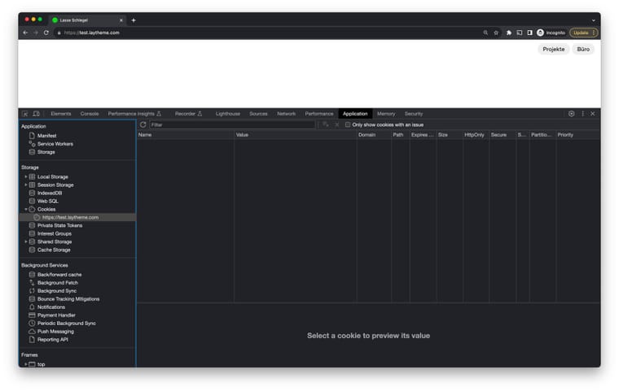This screenshot has width=619, height=391.
Task: Refresh the cookies table
Action: (x=143, y=124)
